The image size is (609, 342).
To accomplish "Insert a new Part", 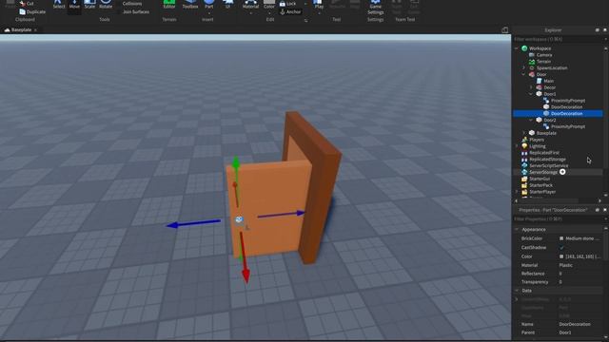I will click(209, 5).
